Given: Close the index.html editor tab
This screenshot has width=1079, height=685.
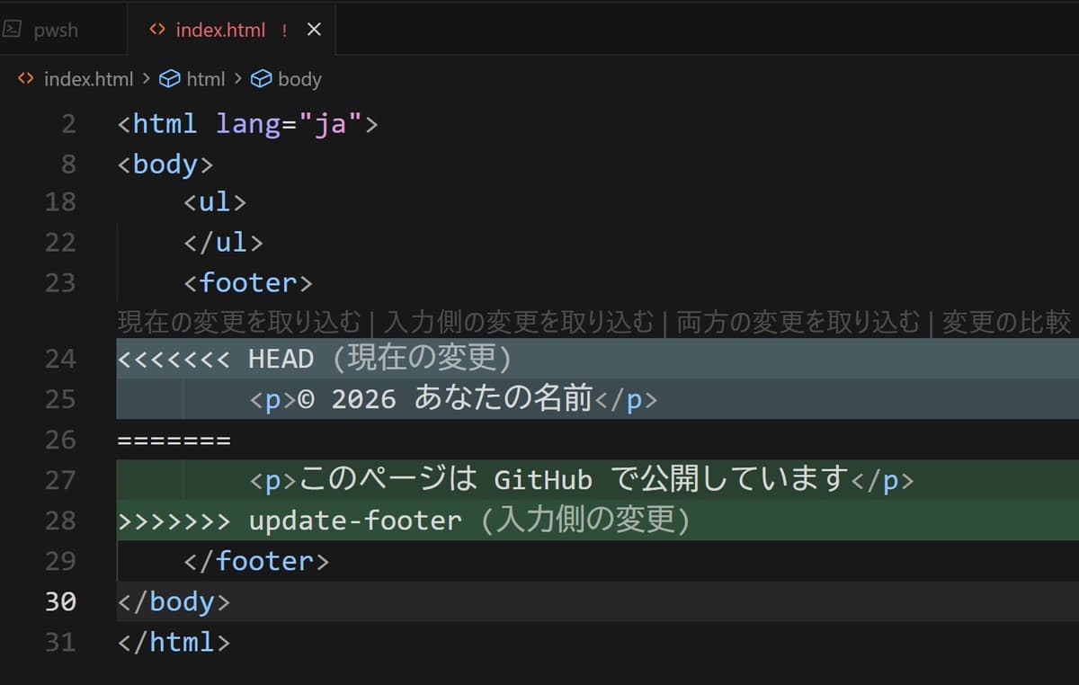Looking at the screenshot, I should 313,29.
